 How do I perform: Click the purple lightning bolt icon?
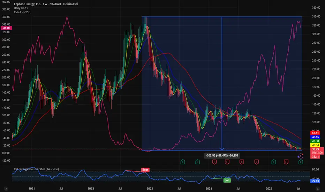tap(300, 156)
